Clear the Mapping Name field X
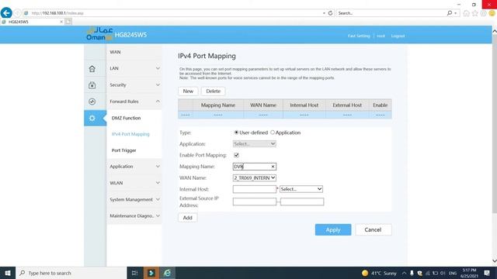The height and width of the screenshot is (279, 497). (273, 167)
